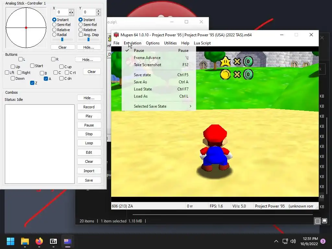Image resolution: width=332 pixels, height=249 pixels.
Task: Enable D-pad Up checkbox
Action: [13, 67]
